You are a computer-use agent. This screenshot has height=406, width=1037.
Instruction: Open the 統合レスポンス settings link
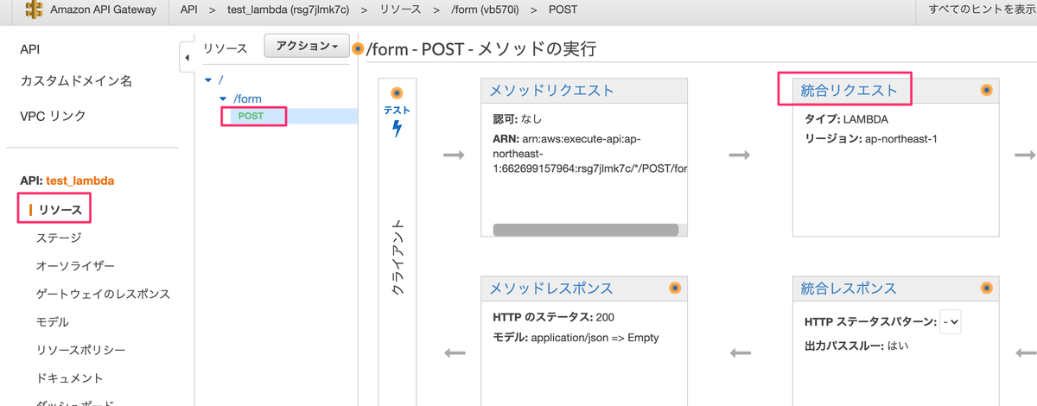point(849,288)
